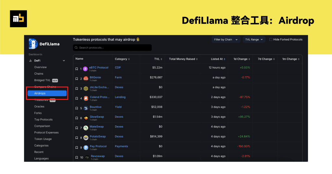Click the +95.27% change value

coord(244,117)
